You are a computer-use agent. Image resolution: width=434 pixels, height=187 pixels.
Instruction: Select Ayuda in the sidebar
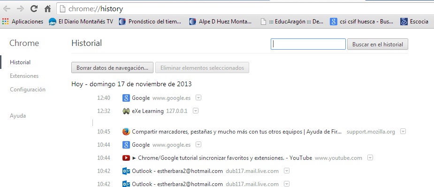pos(18,116)
